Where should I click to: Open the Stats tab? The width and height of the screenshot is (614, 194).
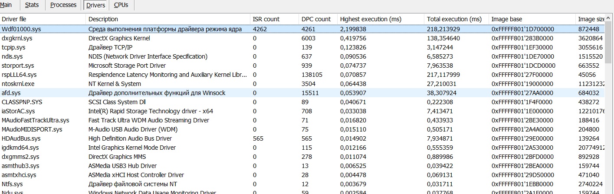click(32, 5)
